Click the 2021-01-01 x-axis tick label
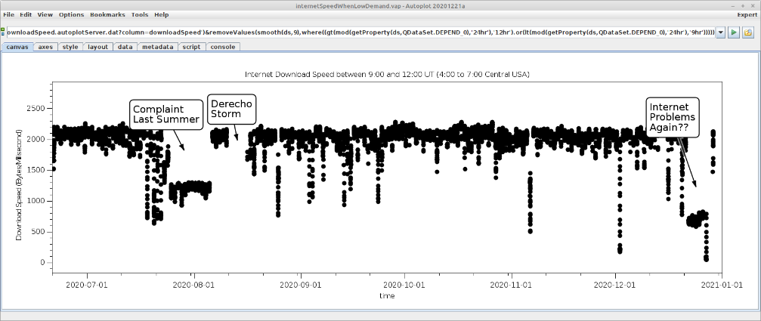Screen dimensions: 761x321 coord(721,285)
